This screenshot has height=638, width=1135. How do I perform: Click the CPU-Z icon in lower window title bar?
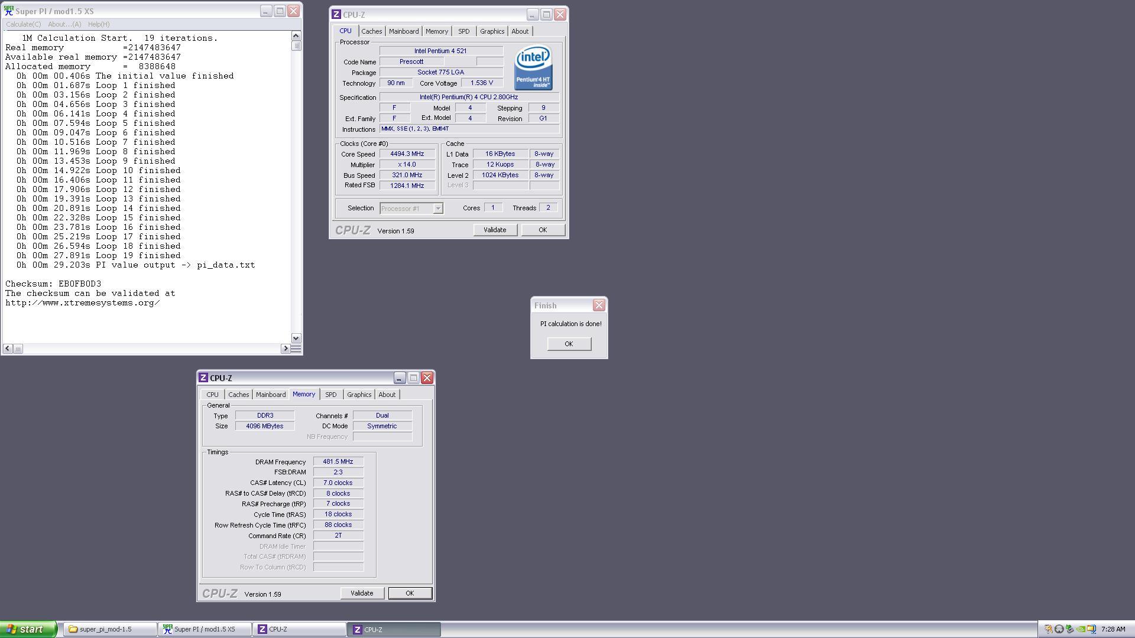click(x=203, y=377)
